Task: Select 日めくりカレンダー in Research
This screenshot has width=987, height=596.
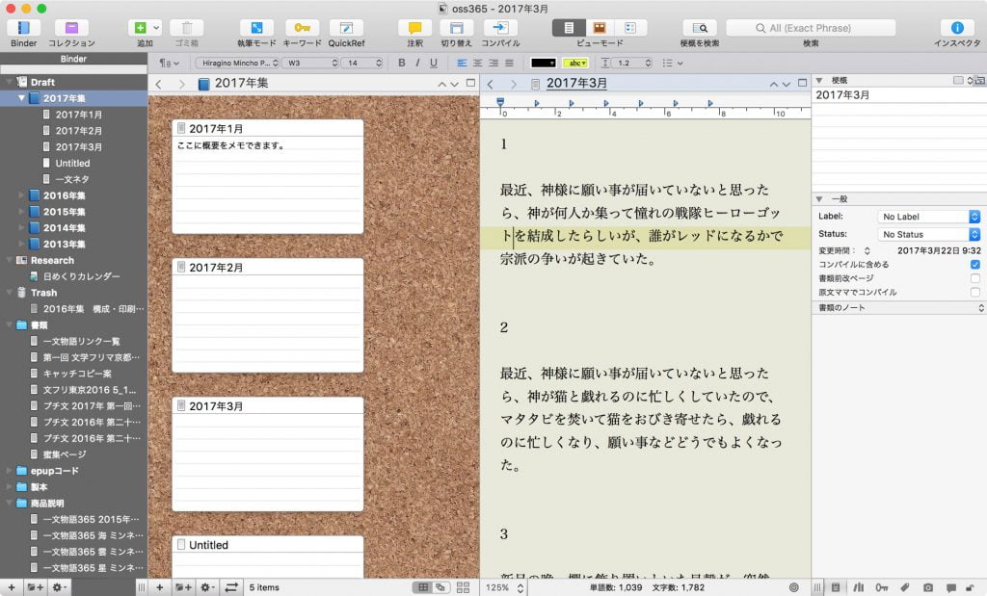Action: [81, 276]
